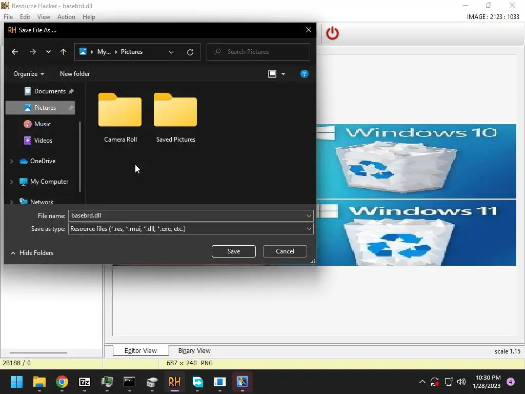Image resolution: width=525 pixels, height=394 pixels.
Task: Select the Camera Roll folder
Action: tap(120, 117)
